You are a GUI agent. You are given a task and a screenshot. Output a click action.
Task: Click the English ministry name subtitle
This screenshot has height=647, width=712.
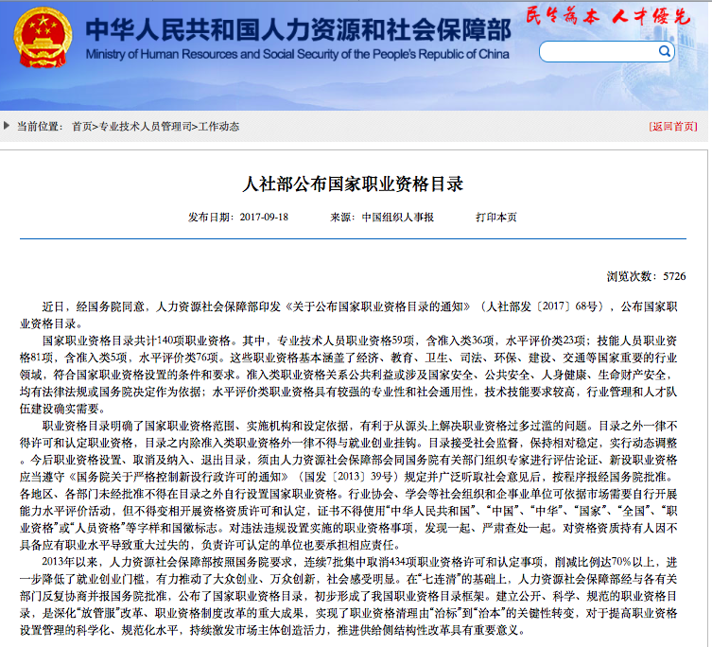tap(298, 54)
